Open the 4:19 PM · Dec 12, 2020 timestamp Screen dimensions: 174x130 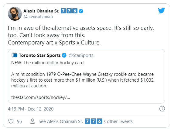coord(31,109)
